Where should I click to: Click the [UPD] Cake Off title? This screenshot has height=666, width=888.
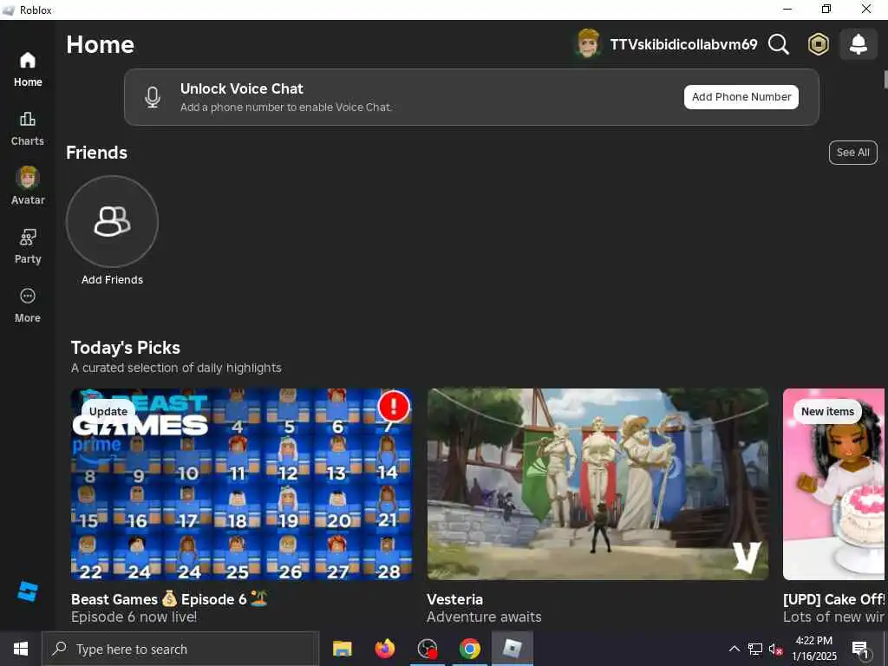833,599
